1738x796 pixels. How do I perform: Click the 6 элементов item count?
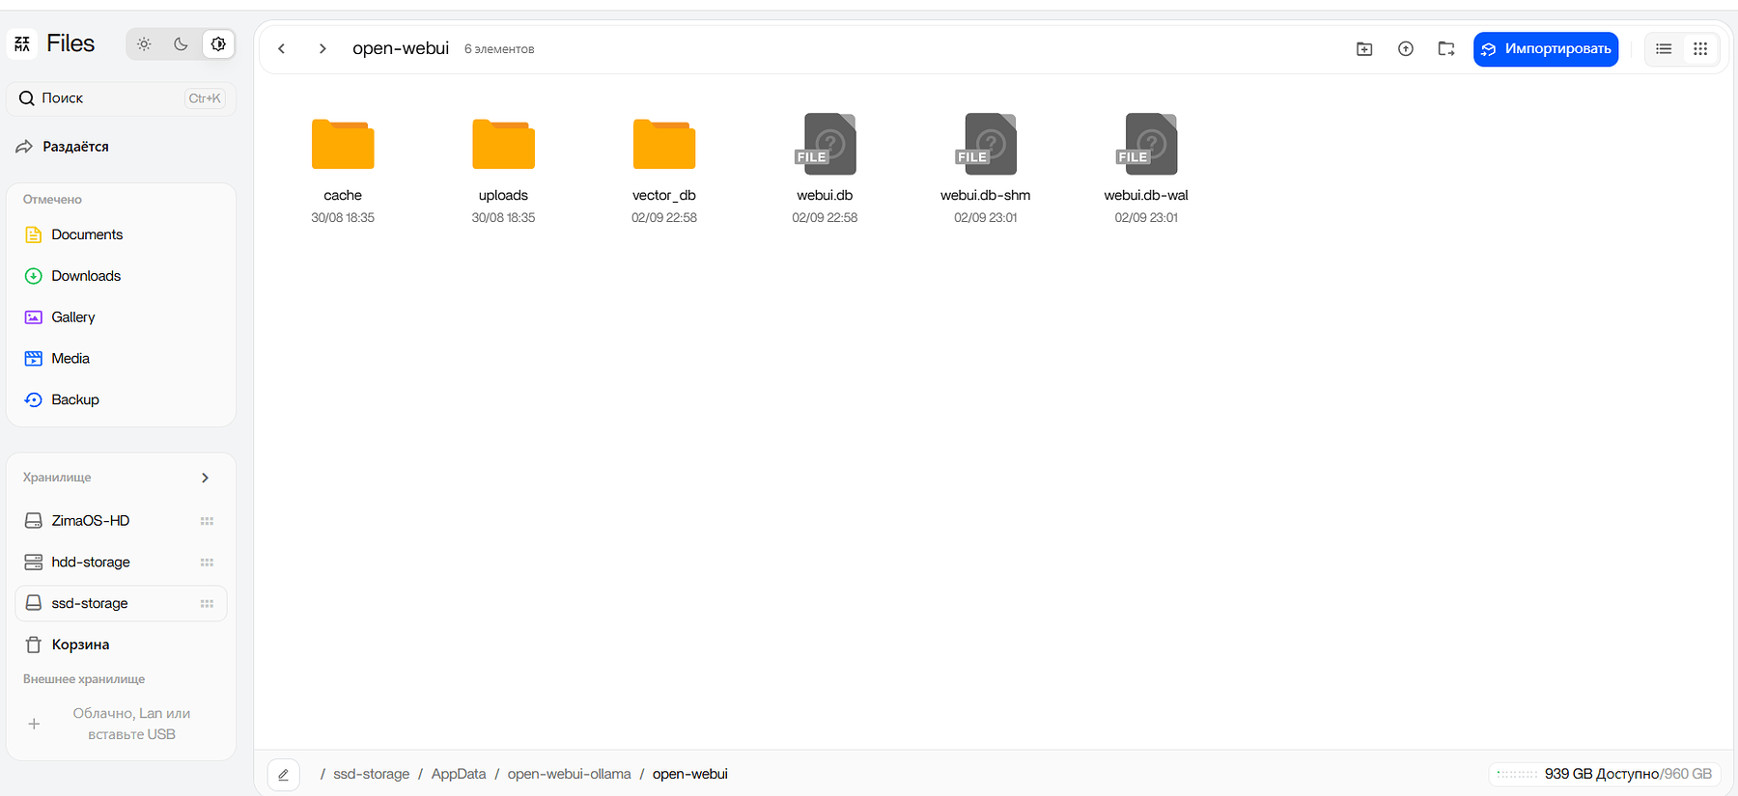click(499, 49)
